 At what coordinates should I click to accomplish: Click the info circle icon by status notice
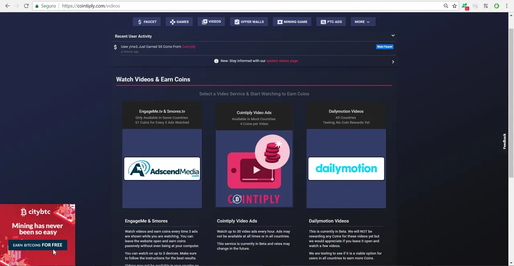pos(216,61)
